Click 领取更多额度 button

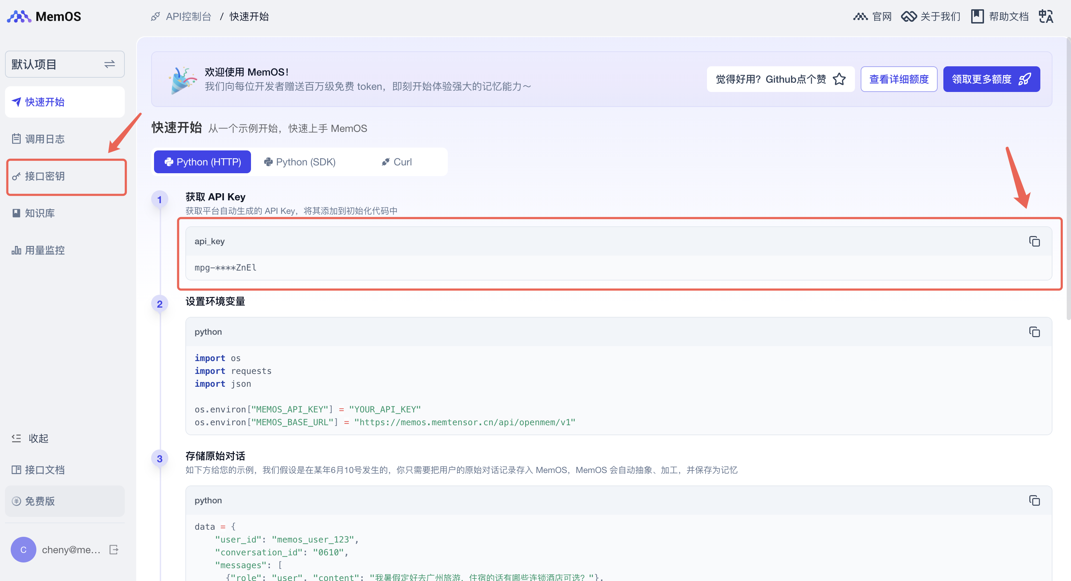click(991, 79)
